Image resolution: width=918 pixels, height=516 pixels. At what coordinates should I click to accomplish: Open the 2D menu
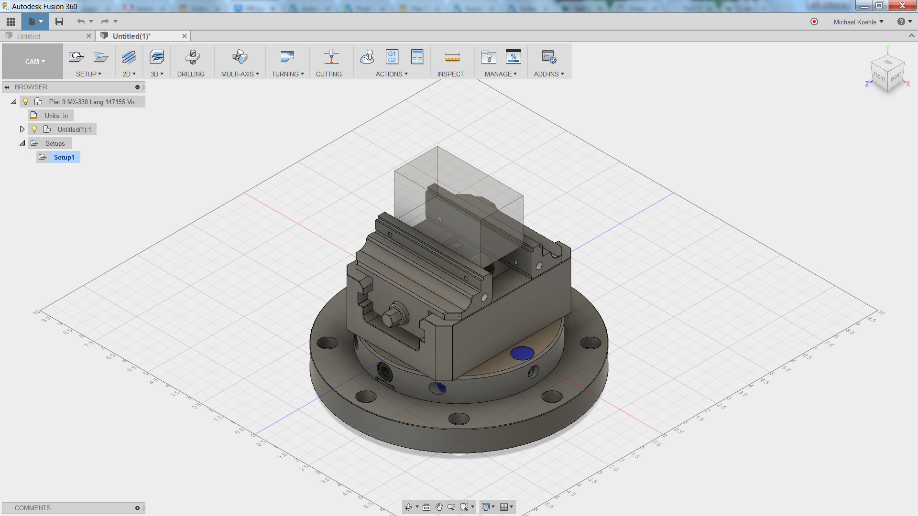129,74
